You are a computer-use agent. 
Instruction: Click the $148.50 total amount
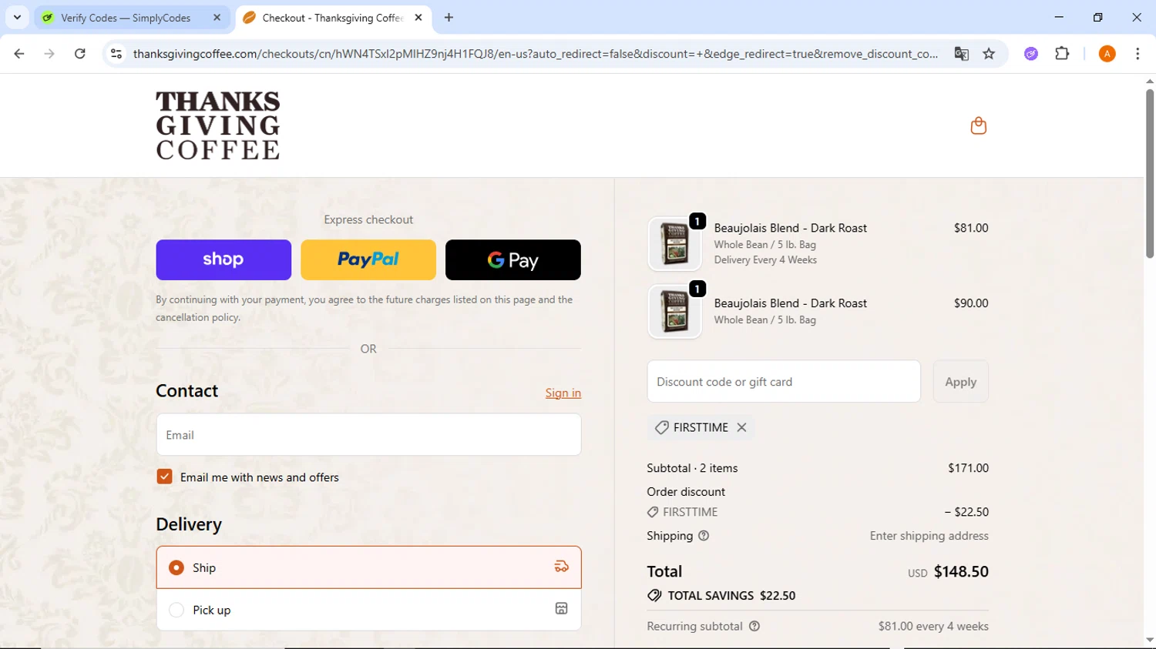961,571
